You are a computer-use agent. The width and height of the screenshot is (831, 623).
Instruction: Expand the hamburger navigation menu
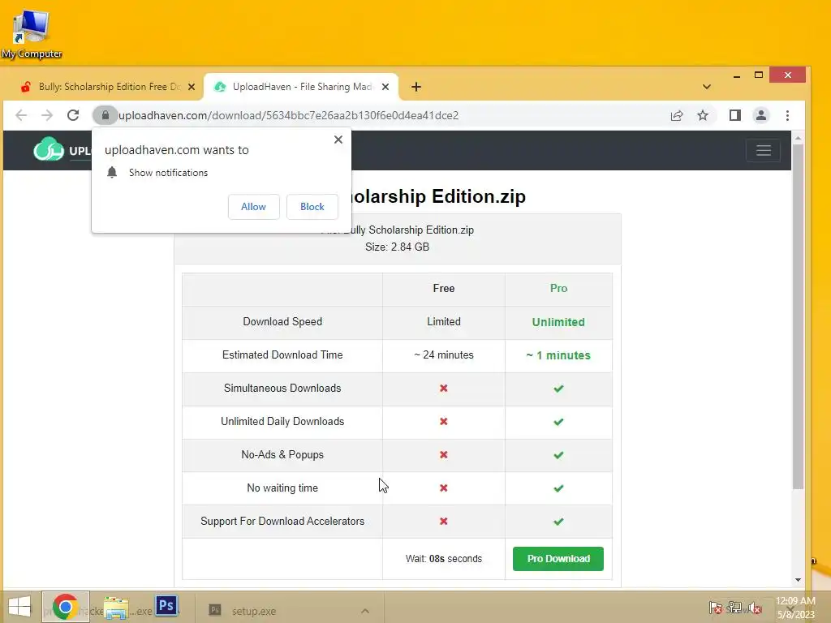[x=763, y=150]
